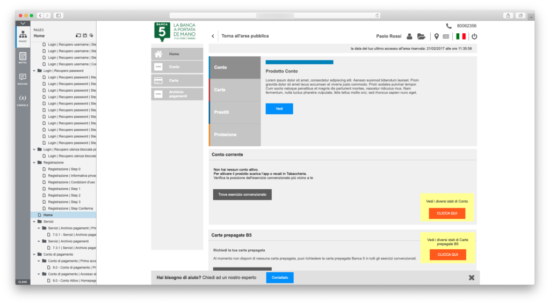This screenshot has width=550, height=305.
Task: Click the back chevron beside Torna all'area pubblica
Action: coord(213,36)
